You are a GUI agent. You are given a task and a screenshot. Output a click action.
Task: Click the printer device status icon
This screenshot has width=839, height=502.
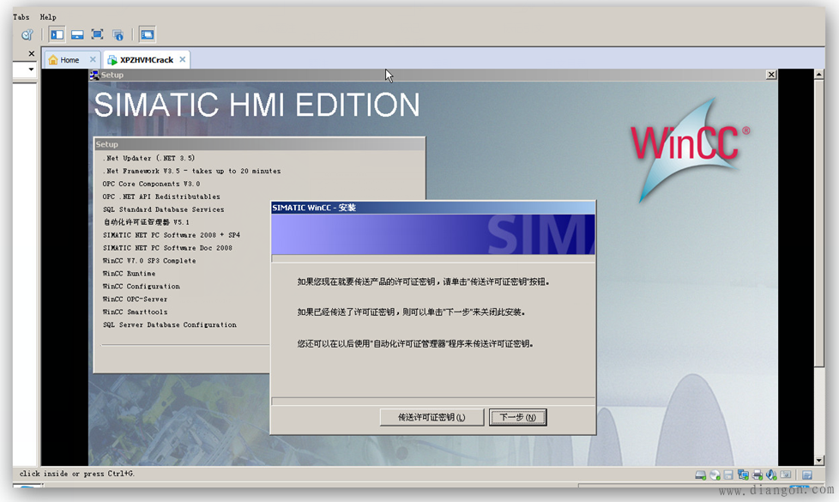[757, 475]
